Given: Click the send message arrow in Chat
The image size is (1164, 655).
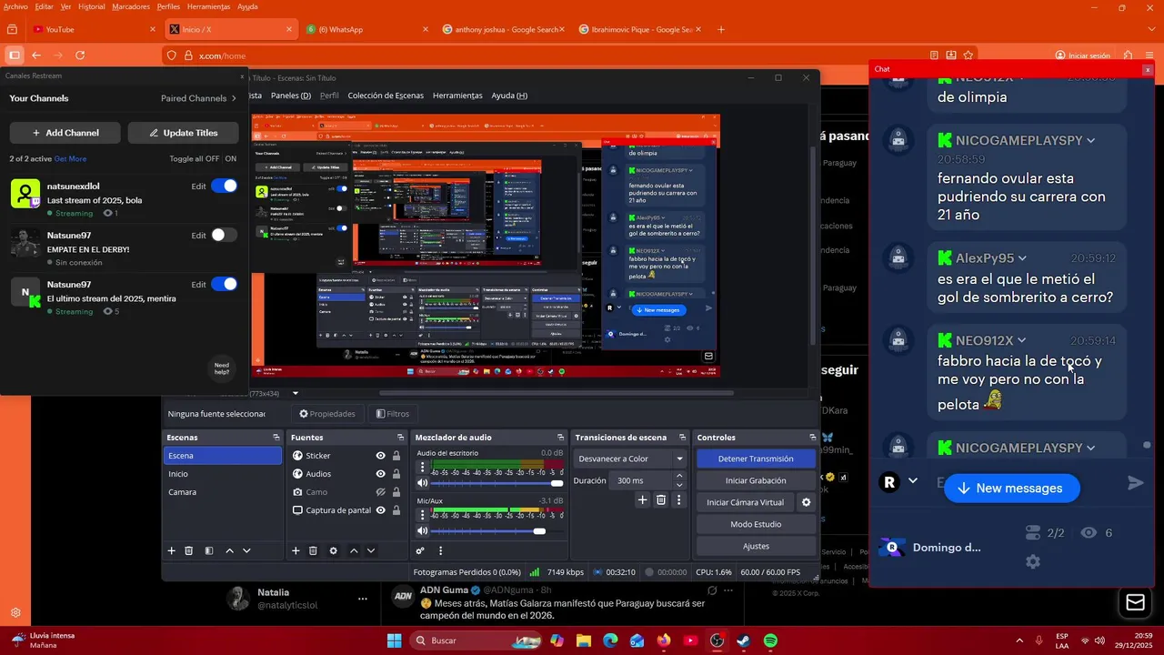Looking at the screenshot, I should pos(1136,483).
